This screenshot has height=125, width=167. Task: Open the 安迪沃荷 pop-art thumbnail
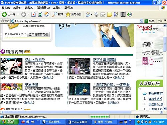pyautogui.click(x=12, y=87)
